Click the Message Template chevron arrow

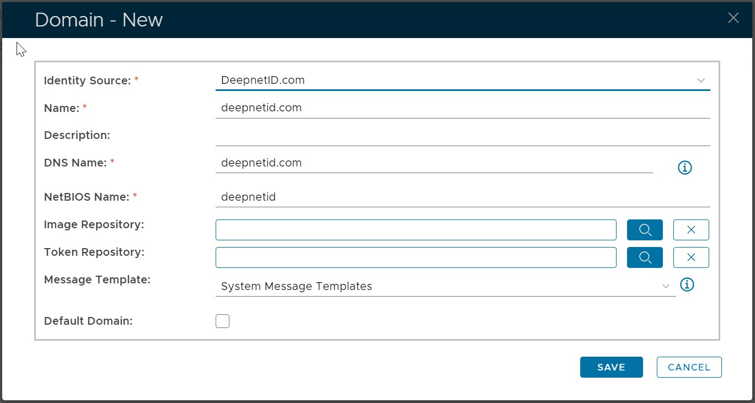point(666,286)
